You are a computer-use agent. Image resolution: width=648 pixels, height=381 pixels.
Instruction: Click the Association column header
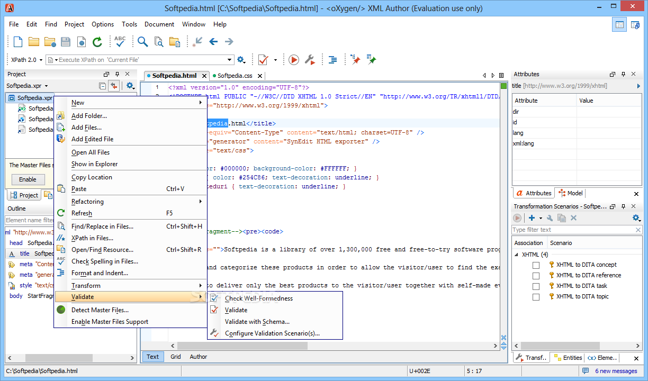tap(529, 243)
